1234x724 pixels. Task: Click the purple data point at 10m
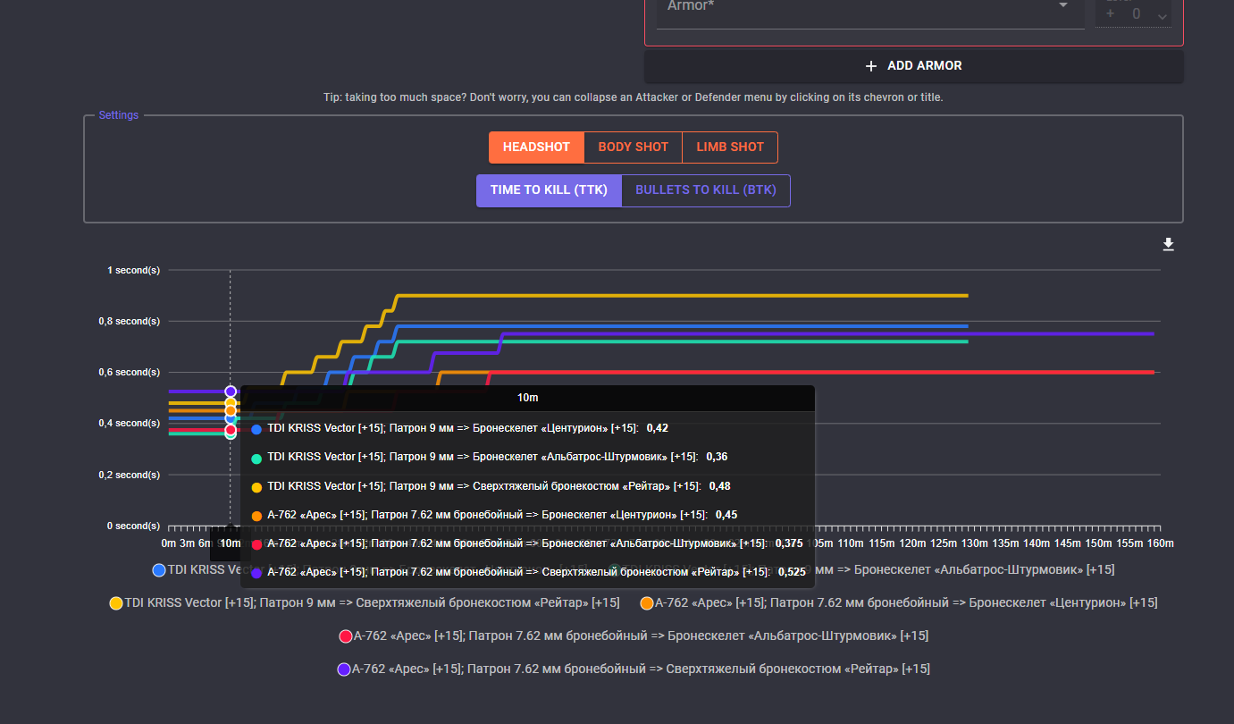[231, 391]
